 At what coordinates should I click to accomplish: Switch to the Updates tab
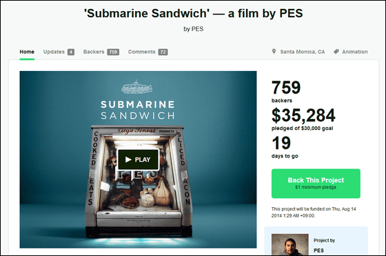[x=54, y=52]
